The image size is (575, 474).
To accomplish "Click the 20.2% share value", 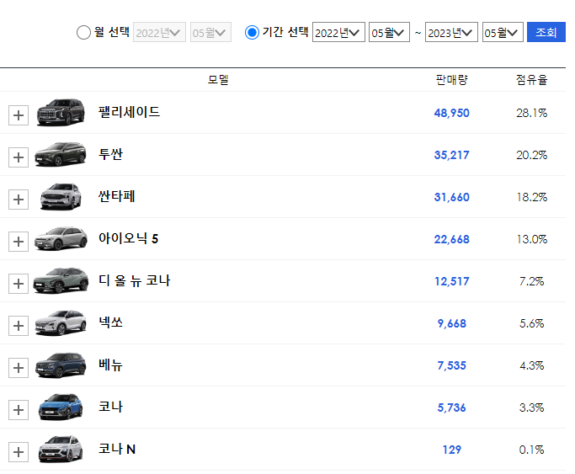I will coord(532,155).
